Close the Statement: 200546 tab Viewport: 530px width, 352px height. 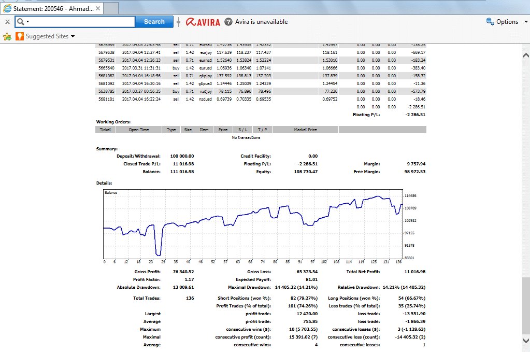coord(98,8)
